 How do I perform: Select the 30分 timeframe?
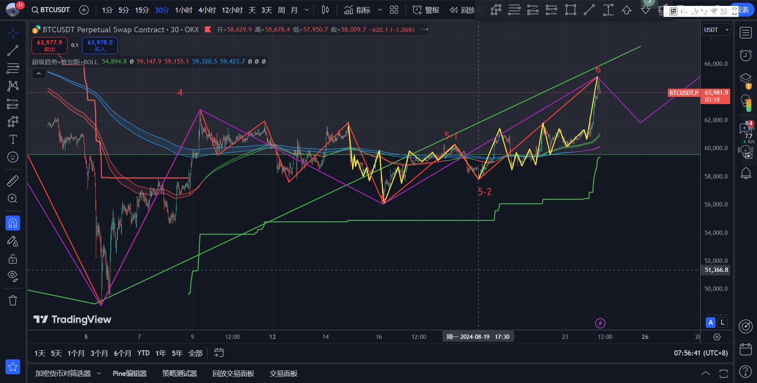[162, 10]
